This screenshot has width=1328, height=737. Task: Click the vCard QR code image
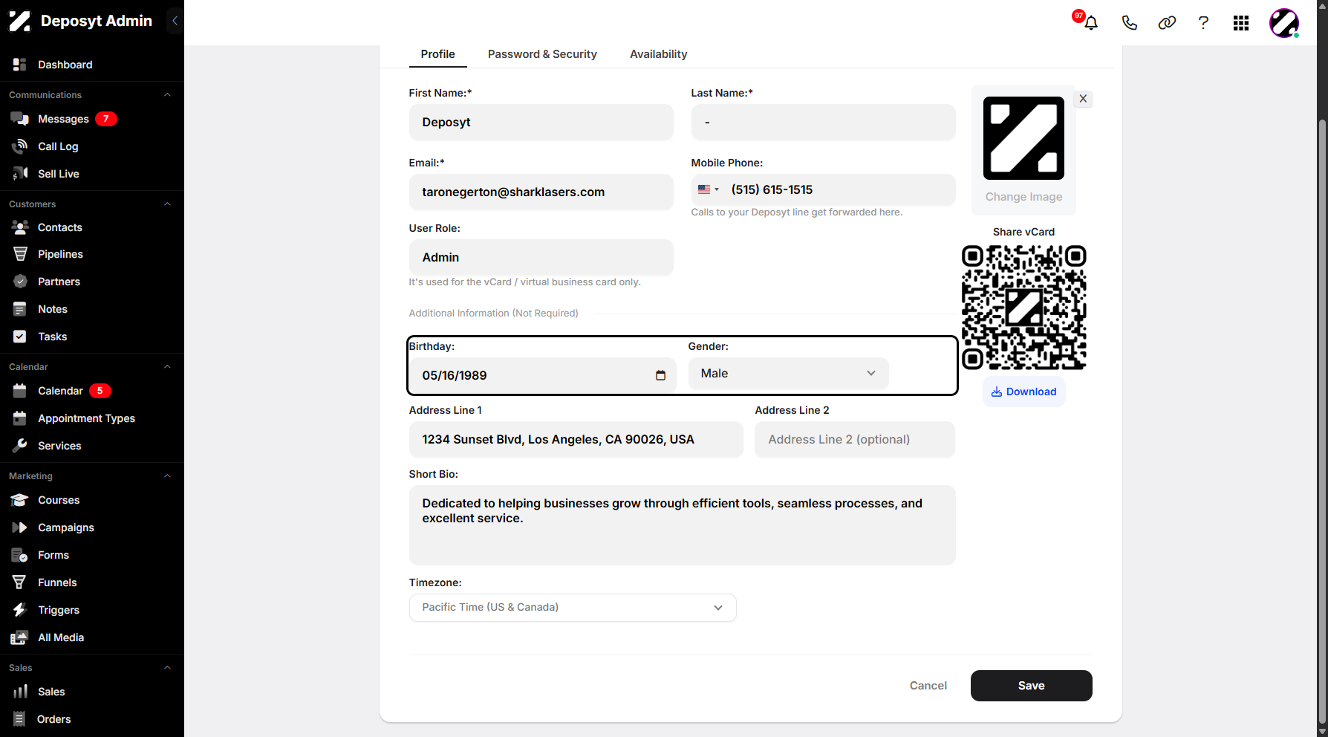(1023, 308)
